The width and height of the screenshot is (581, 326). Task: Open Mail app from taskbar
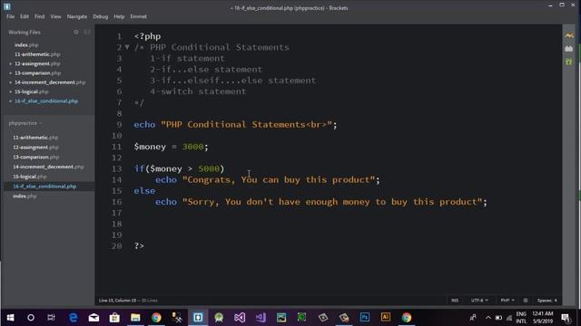click(x=94, y=318)
